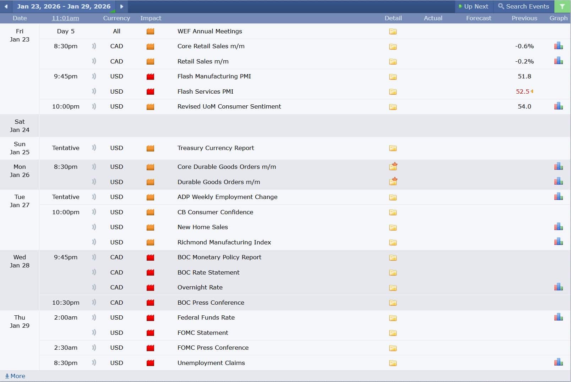Click red impact icon for Flash Services PMI
The image size is (571, 382).
pos(150,92)
